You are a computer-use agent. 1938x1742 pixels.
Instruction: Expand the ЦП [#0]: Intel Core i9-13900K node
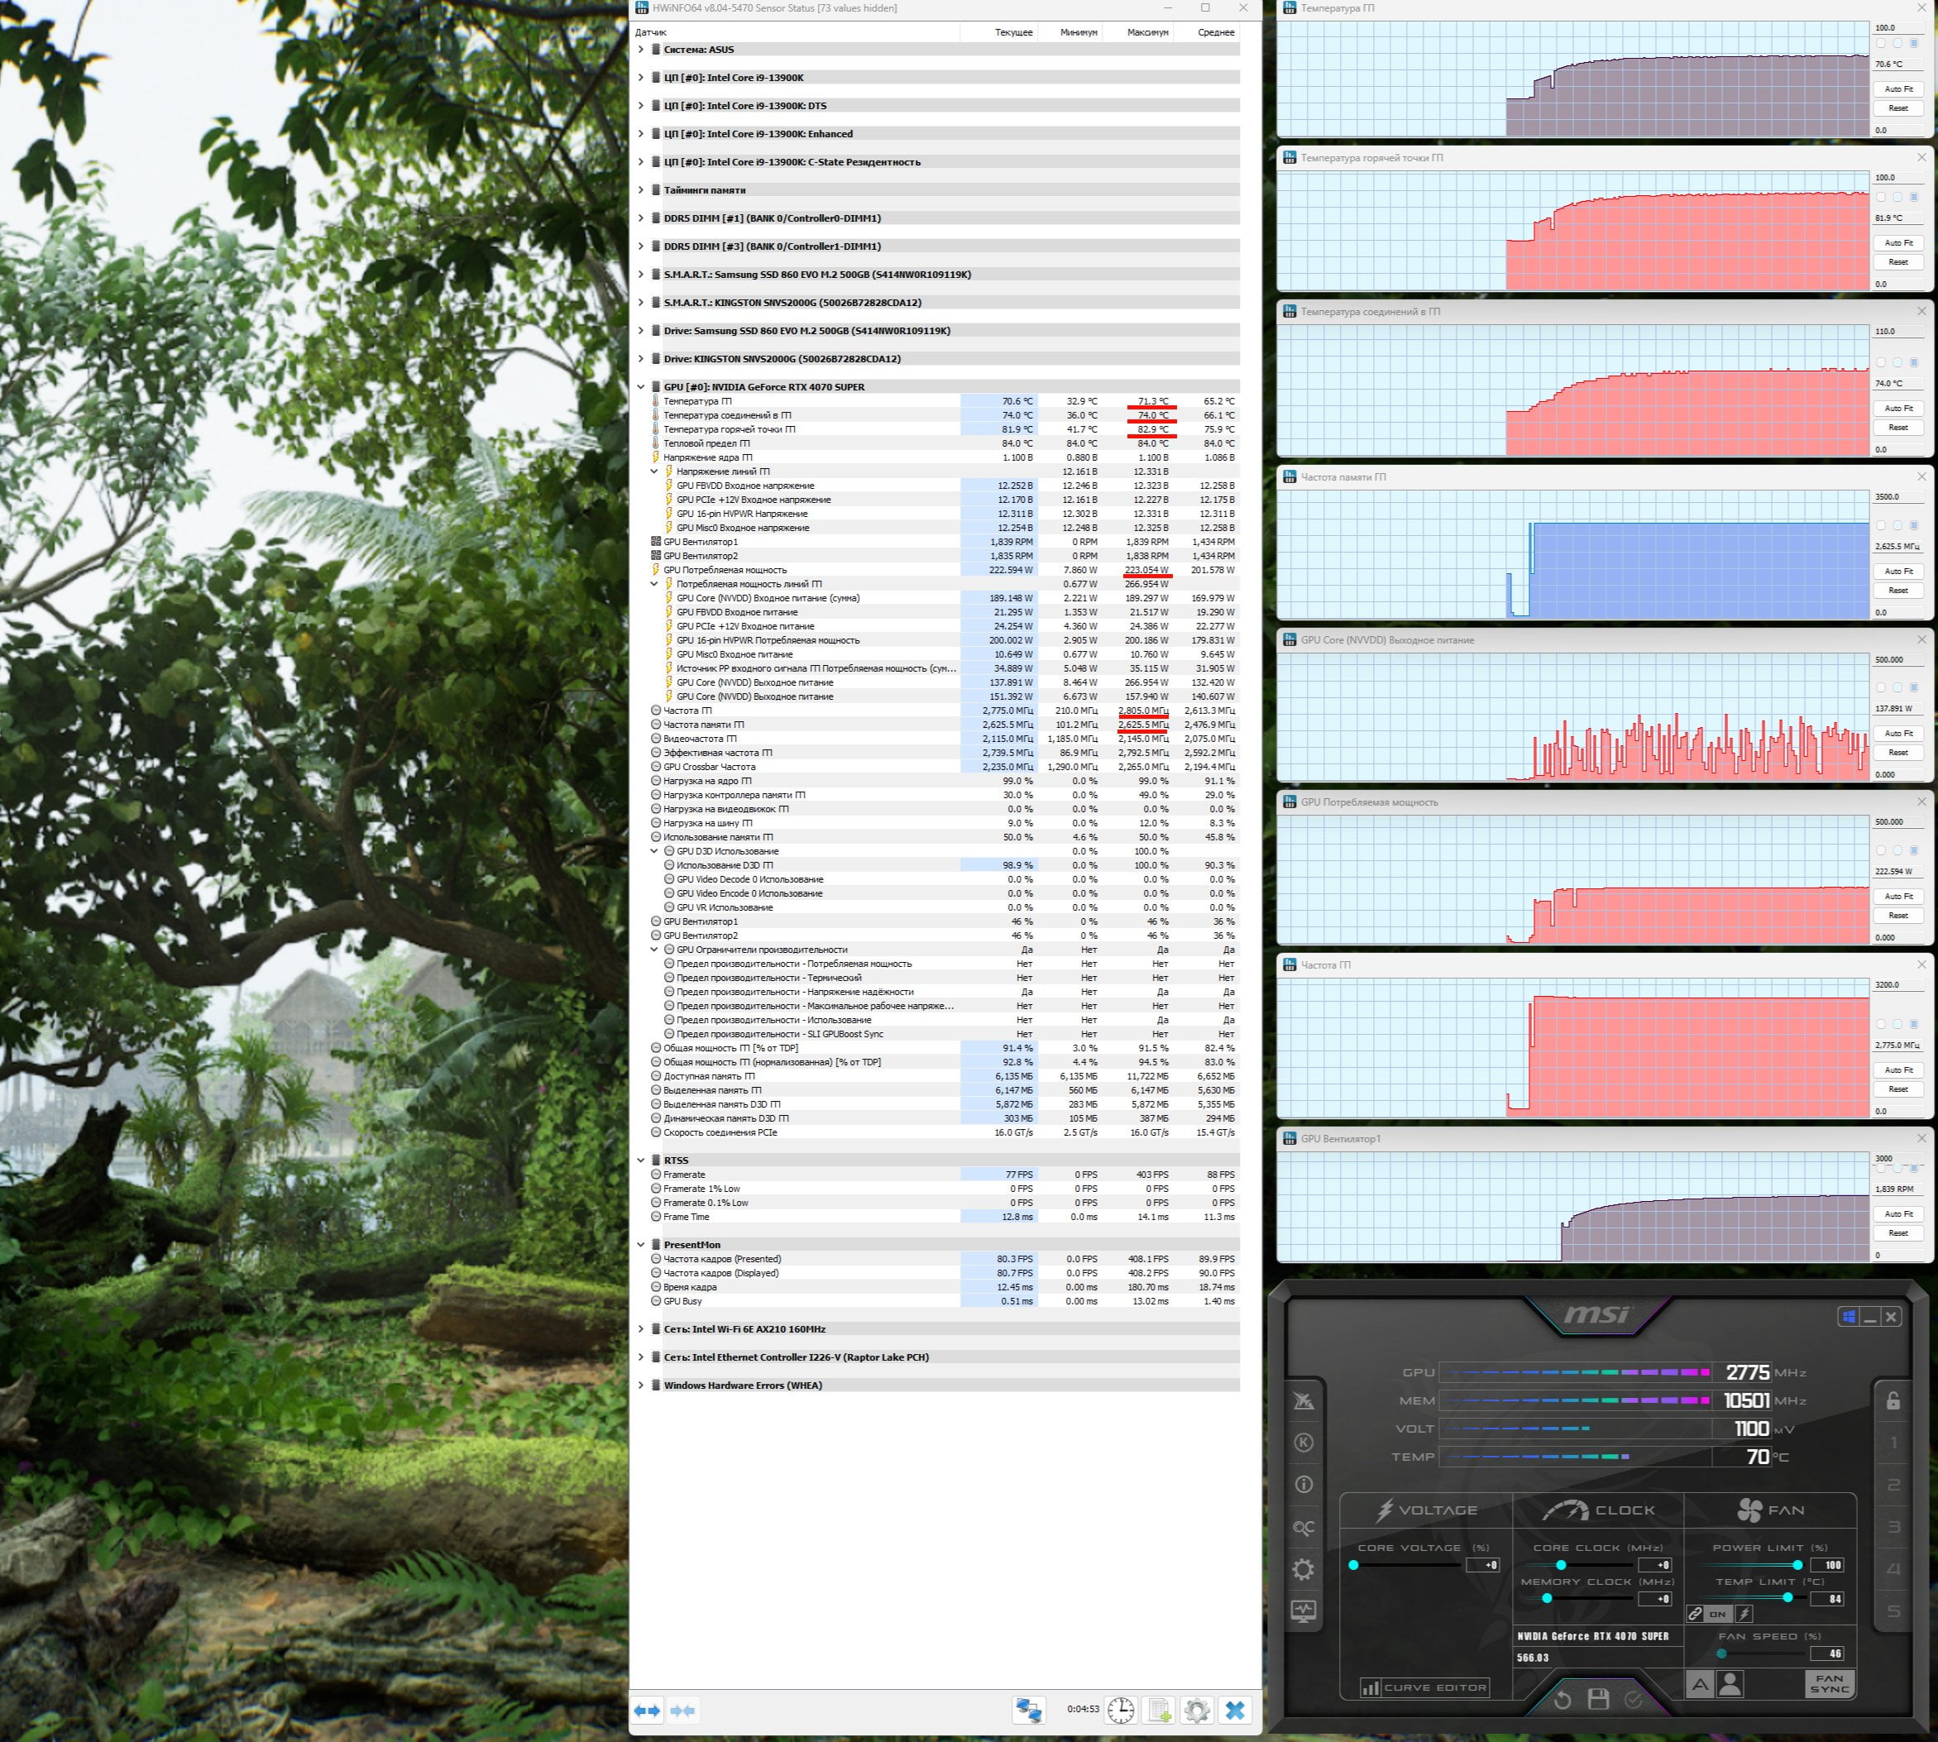pos(641,78)
